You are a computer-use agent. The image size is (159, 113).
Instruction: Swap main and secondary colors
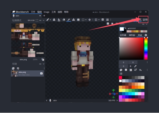coord(125,28)
